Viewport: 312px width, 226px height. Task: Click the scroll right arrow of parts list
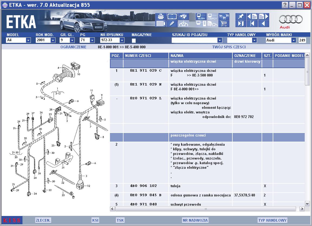tap(302, 209)
